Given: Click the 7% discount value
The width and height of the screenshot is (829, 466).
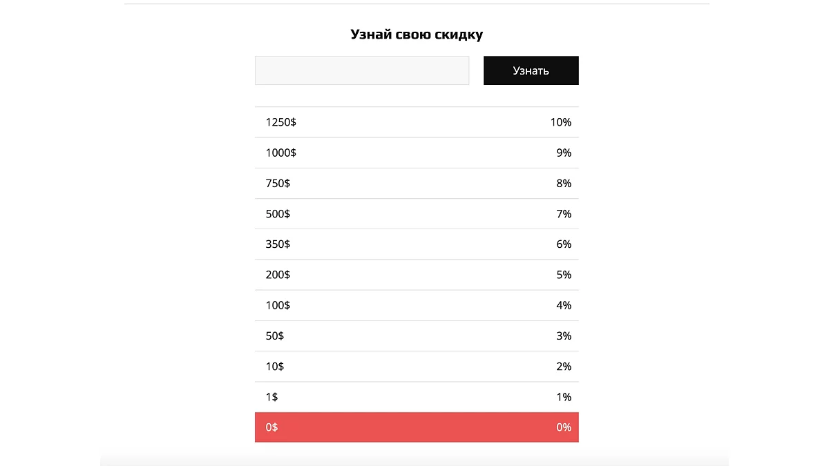Looking at the screenshot, I should pos(564,214).
